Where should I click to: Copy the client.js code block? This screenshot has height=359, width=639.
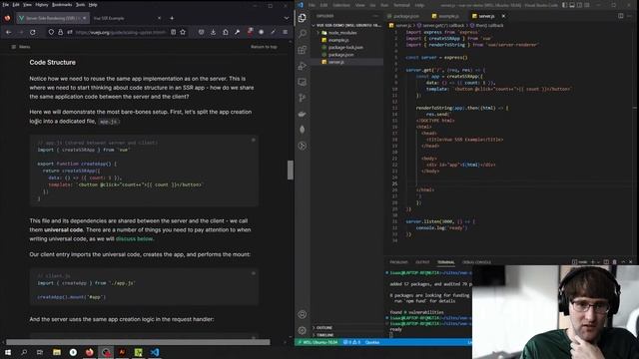[253, 273]
